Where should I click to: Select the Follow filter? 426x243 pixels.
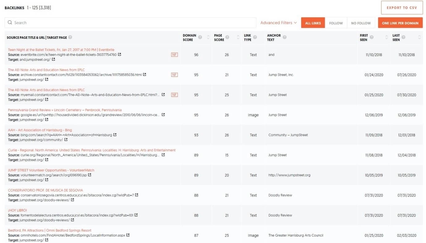(x=336, y=23)
